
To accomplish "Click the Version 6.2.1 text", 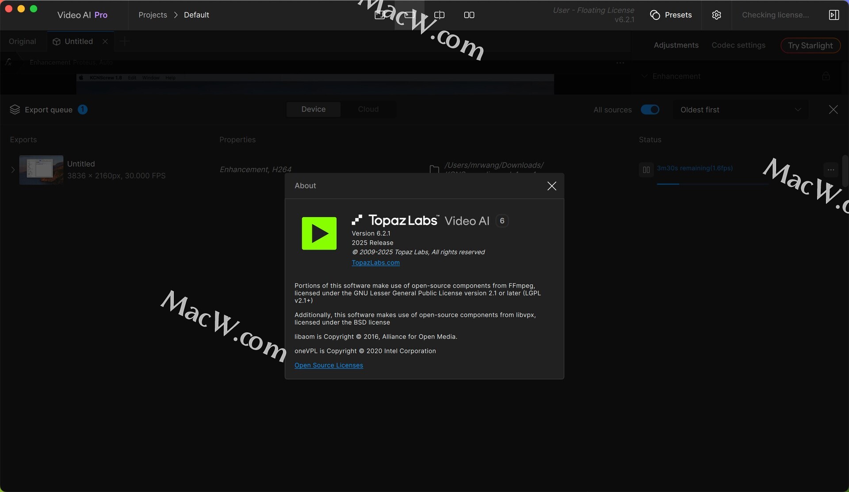I will coord(371,234).
